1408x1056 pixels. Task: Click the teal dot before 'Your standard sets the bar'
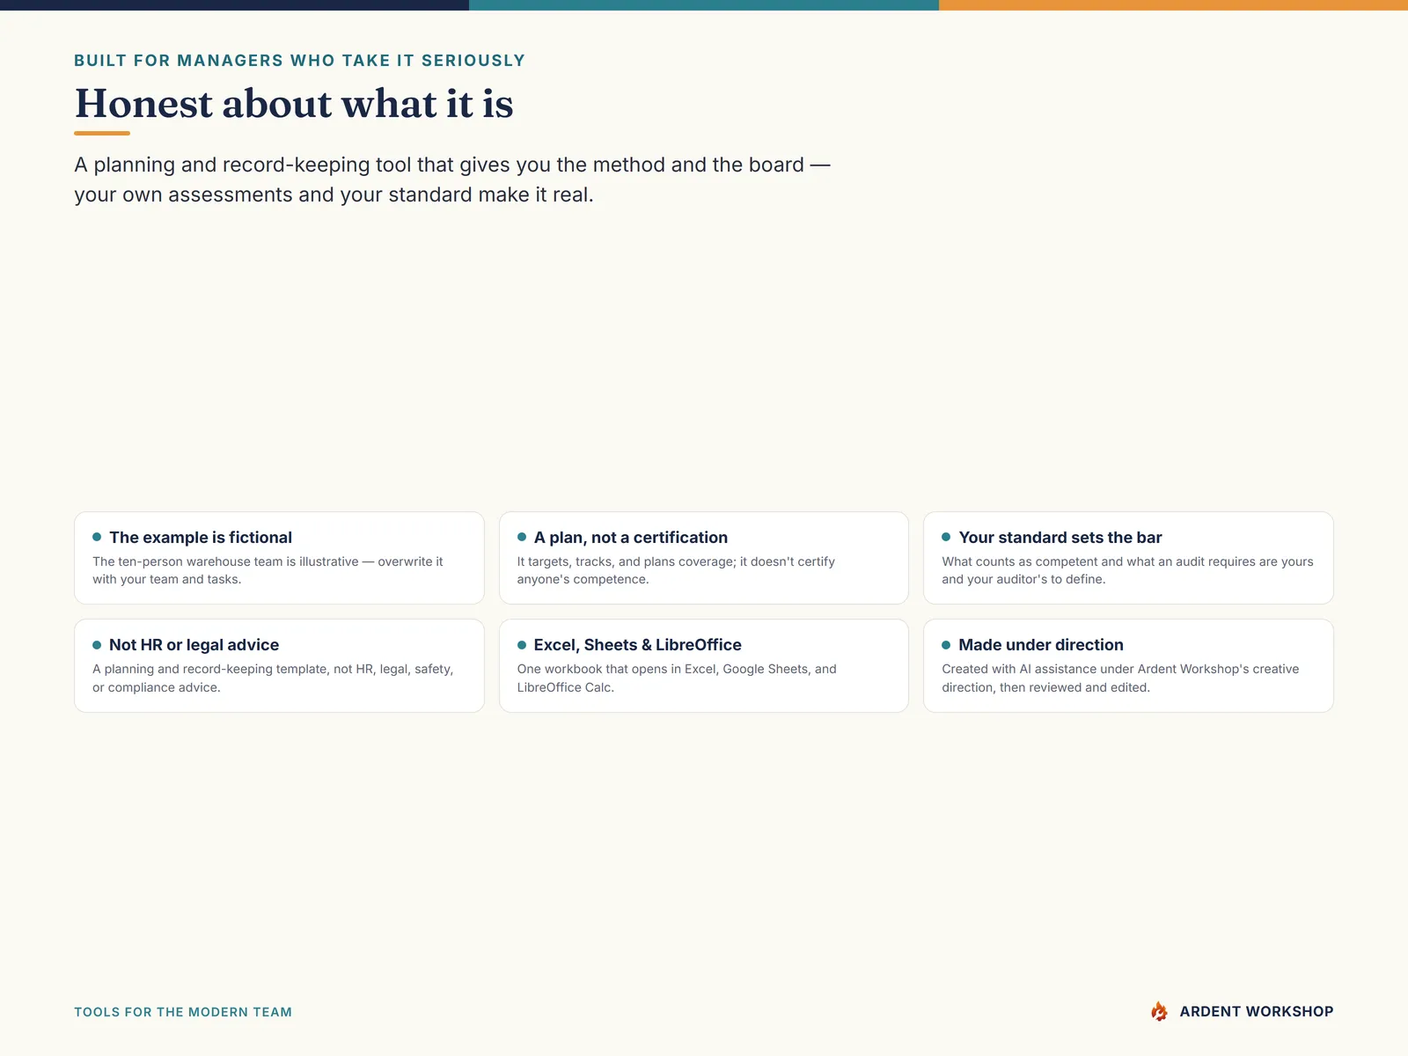(x=946, y=537)
